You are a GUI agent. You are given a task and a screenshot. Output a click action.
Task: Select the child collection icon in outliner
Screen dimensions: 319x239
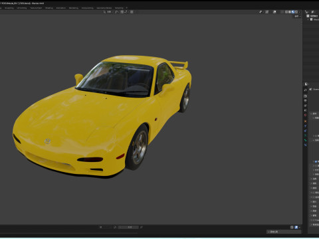pos(311,19)
